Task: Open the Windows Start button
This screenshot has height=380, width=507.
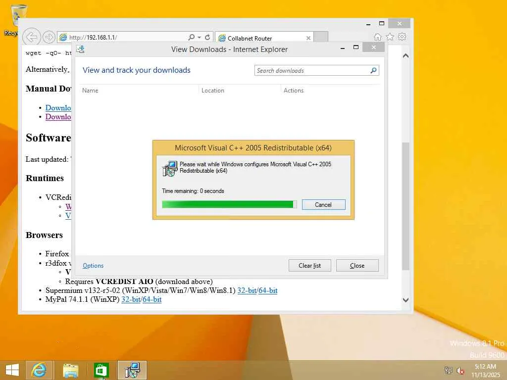Action: pos(12,370)
